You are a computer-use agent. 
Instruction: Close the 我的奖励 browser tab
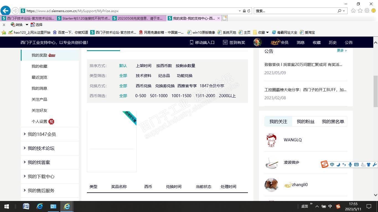coord(219,18)
